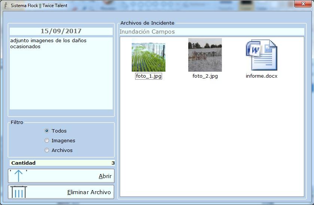
Task: Click the upload arrow icon beside Abrir
Action: tap(18, 176)
